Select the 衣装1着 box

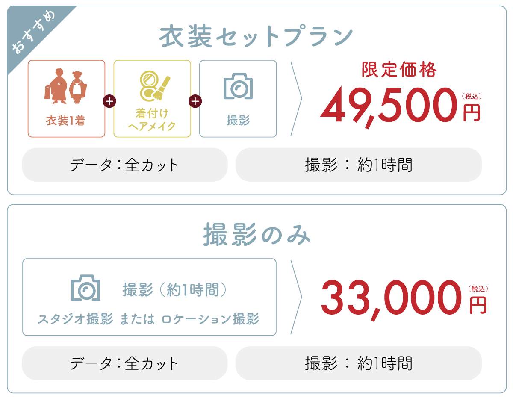click(66, 99)
